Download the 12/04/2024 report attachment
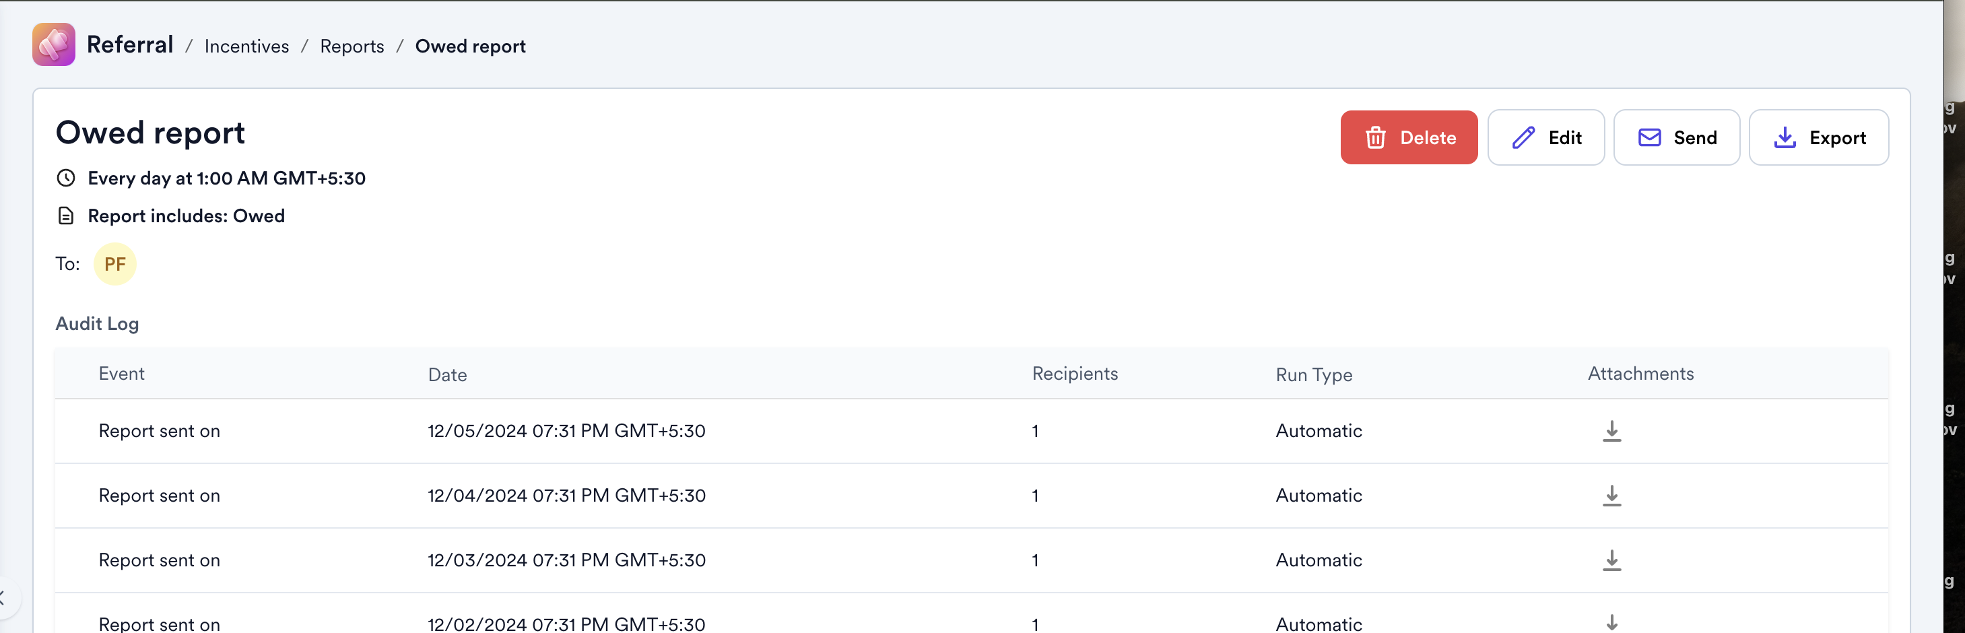 pos(1611,496)
